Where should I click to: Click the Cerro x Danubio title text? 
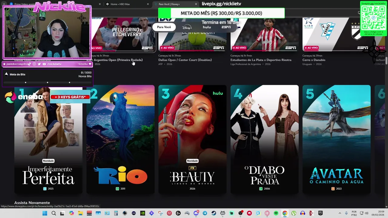313,60
